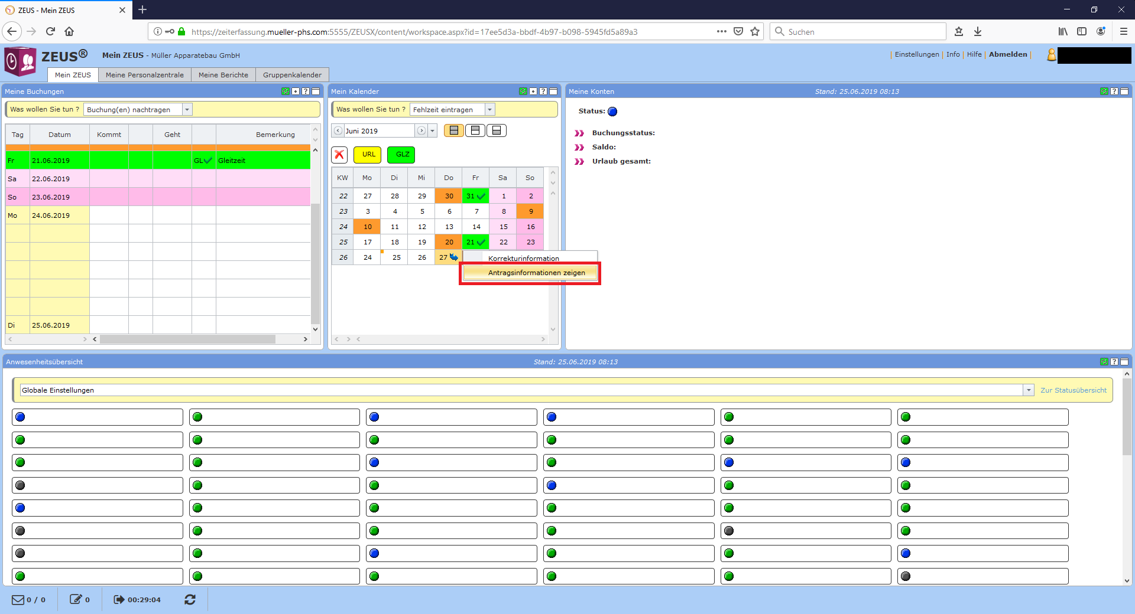Viewport: 1135px width, 614px height.
Task: Click the Abmelden link
Action: click(x=1008, y=54)
